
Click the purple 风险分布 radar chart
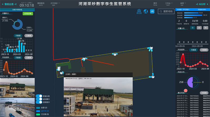click(x=193, y=82)
